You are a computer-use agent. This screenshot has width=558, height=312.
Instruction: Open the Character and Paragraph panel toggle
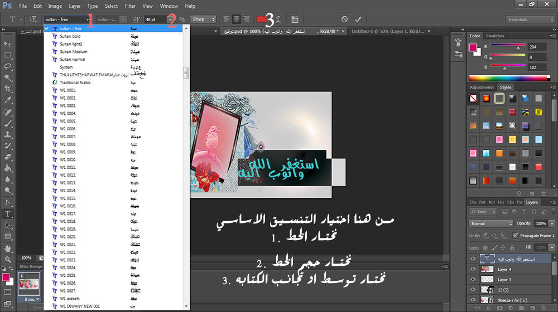coord(295,19)
